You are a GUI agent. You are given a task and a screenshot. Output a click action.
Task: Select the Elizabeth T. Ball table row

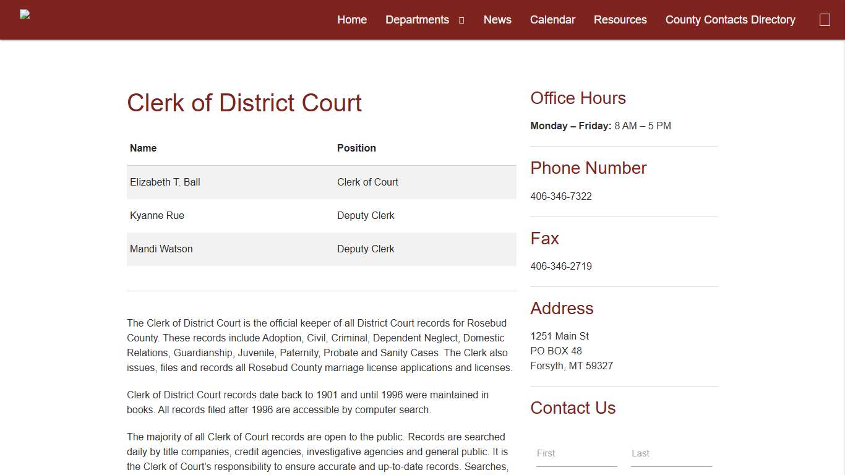(322, 182)
